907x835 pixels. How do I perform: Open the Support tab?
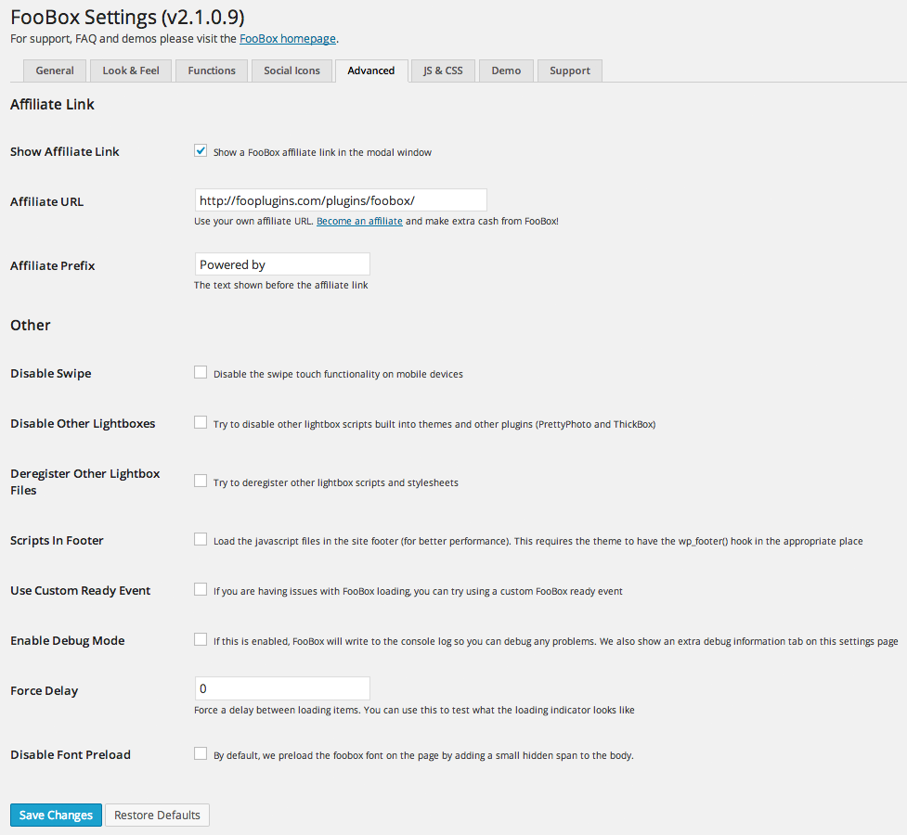tap(570, 71)
